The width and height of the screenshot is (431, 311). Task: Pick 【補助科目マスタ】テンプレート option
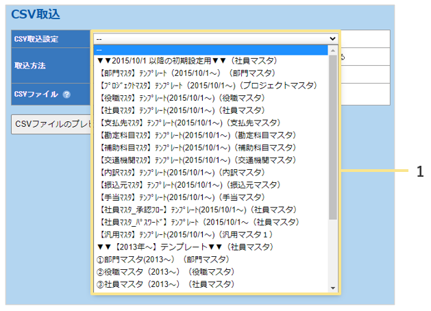(x=193, y=147)
